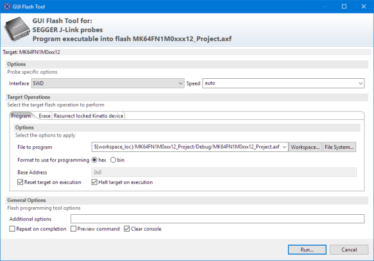Click the Flash programming tool options text
374x261 pixels.
click(44, 208)
